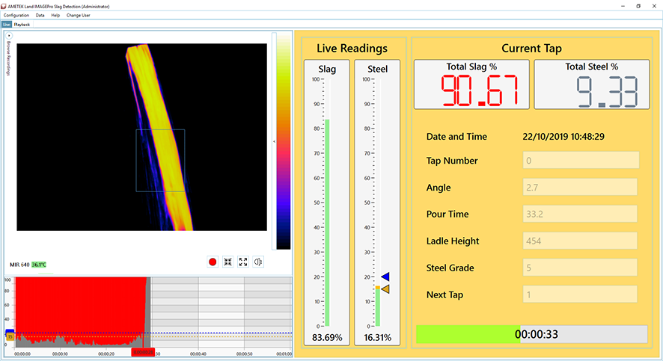The height and width of the screenshot is (361, 663).
Task: Switch to the Playback tab
Action: pos(22,24)
